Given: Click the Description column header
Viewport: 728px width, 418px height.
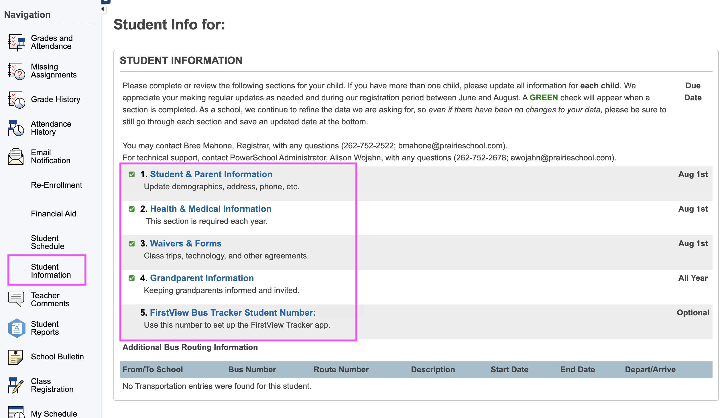Looking at the screenshot, I should point(433,370).
